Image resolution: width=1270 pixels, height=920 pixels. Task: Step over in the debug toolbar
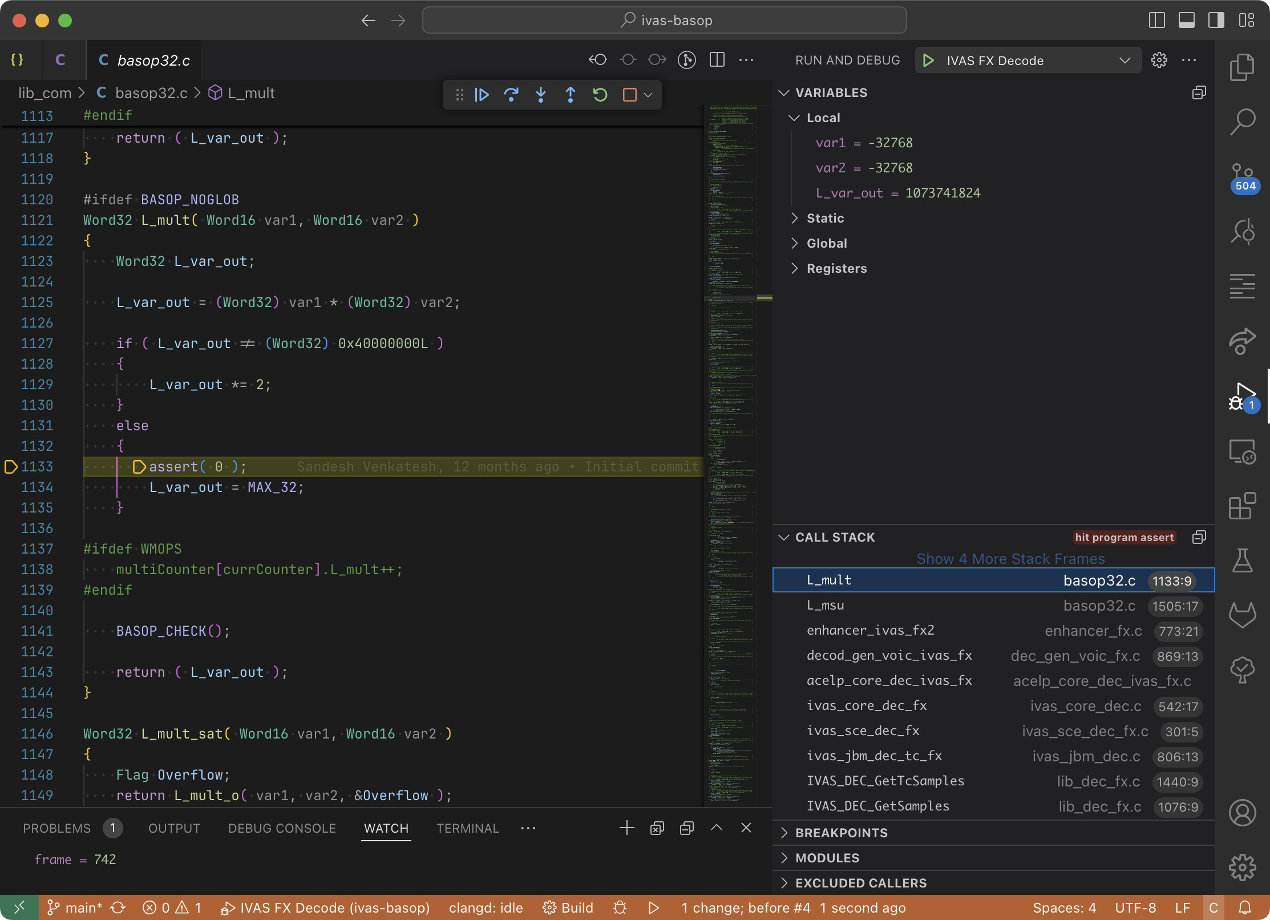coord(511,95)
